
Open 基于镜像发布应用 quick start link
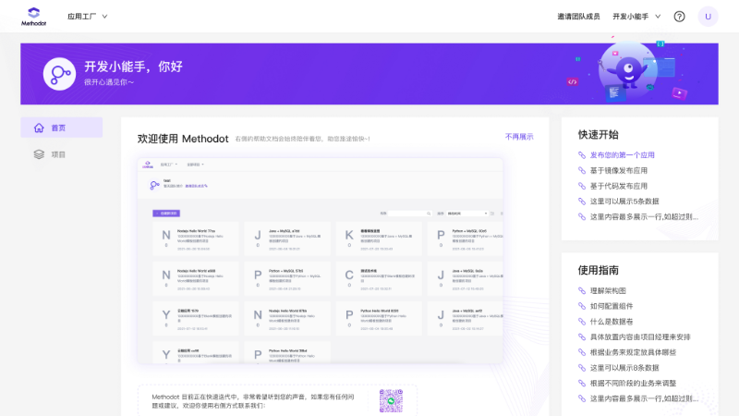619,171
